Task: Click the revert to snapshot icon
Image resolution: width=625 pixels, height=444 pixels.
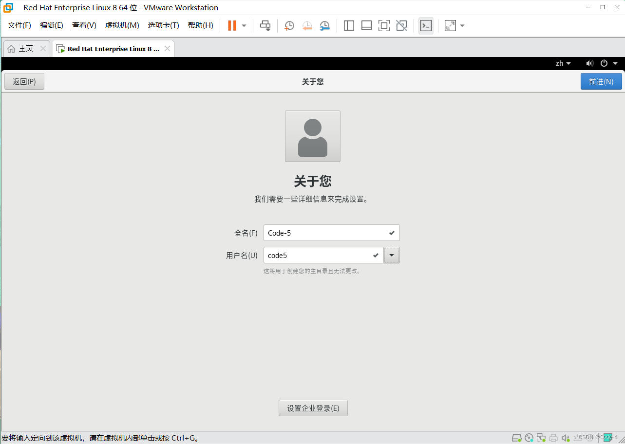Action: [x=307, y=26]
